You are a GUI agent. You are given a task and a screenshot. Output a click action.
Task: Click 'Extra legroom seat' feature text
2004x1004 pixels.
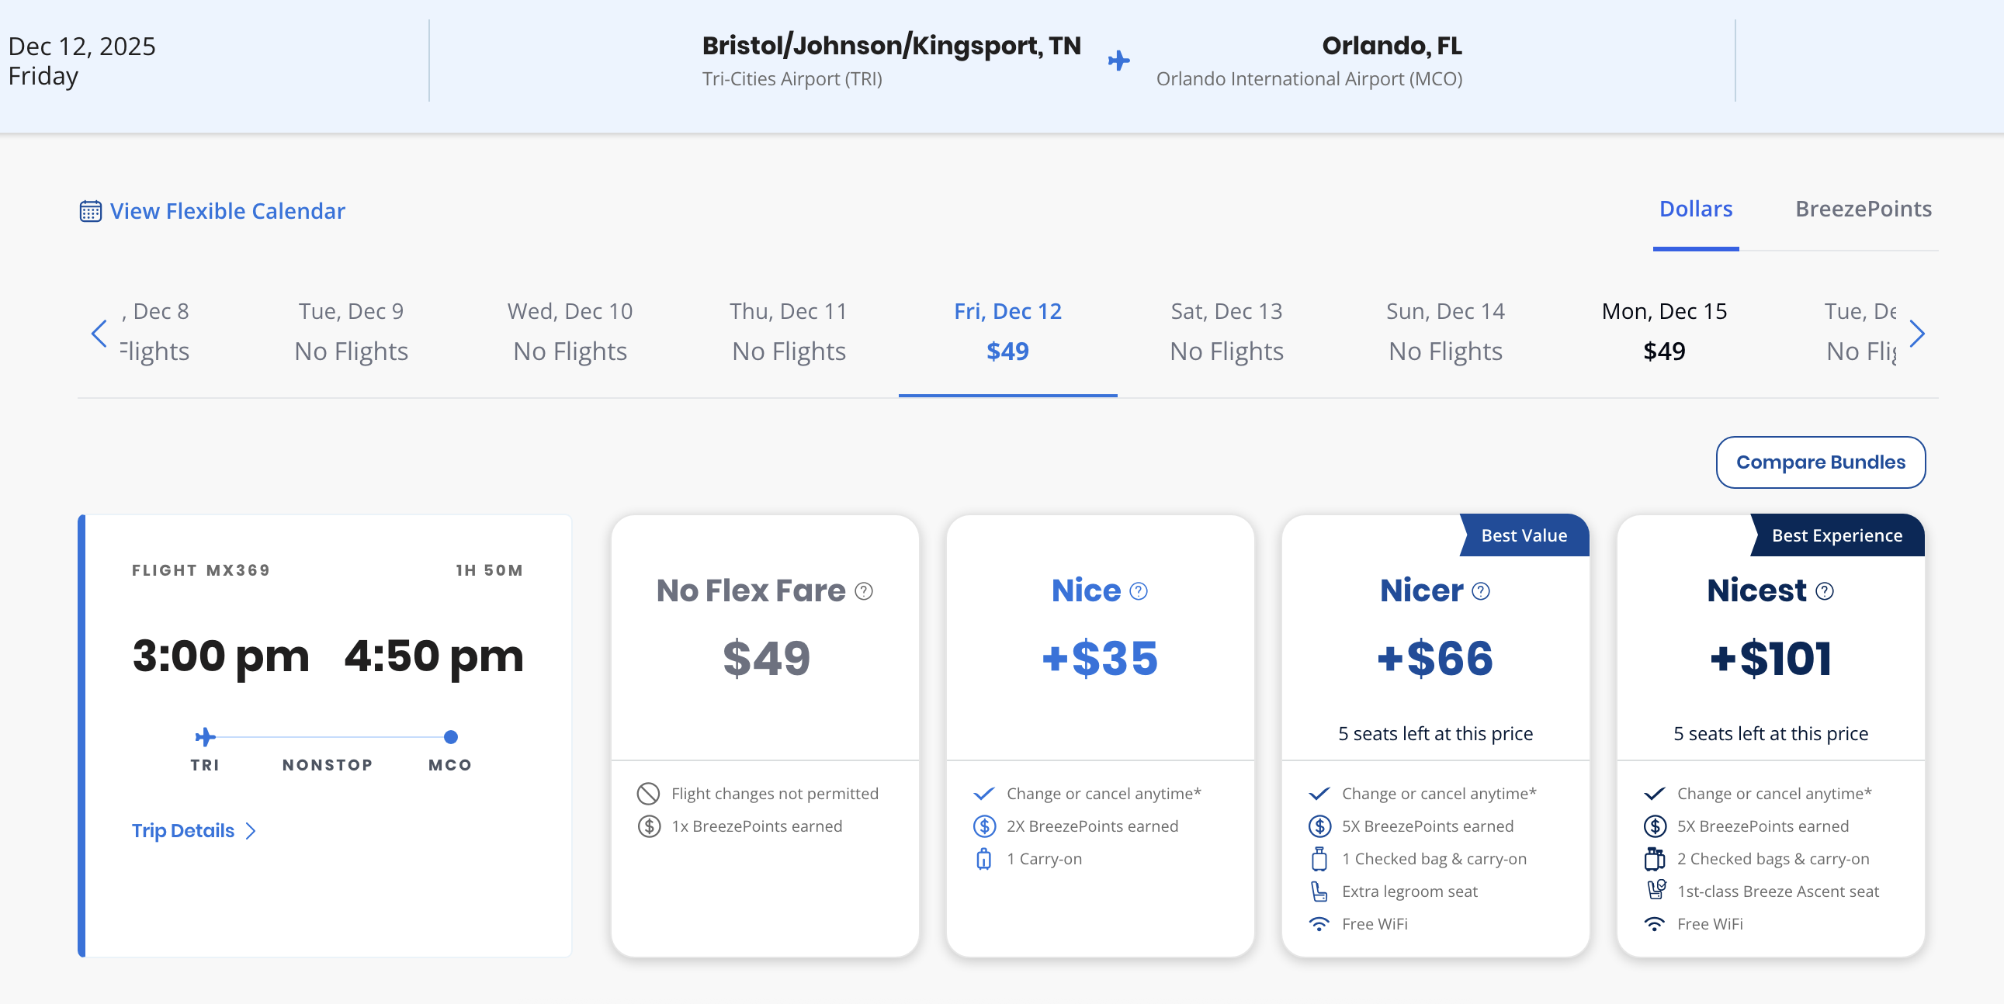coord(1409,891)
